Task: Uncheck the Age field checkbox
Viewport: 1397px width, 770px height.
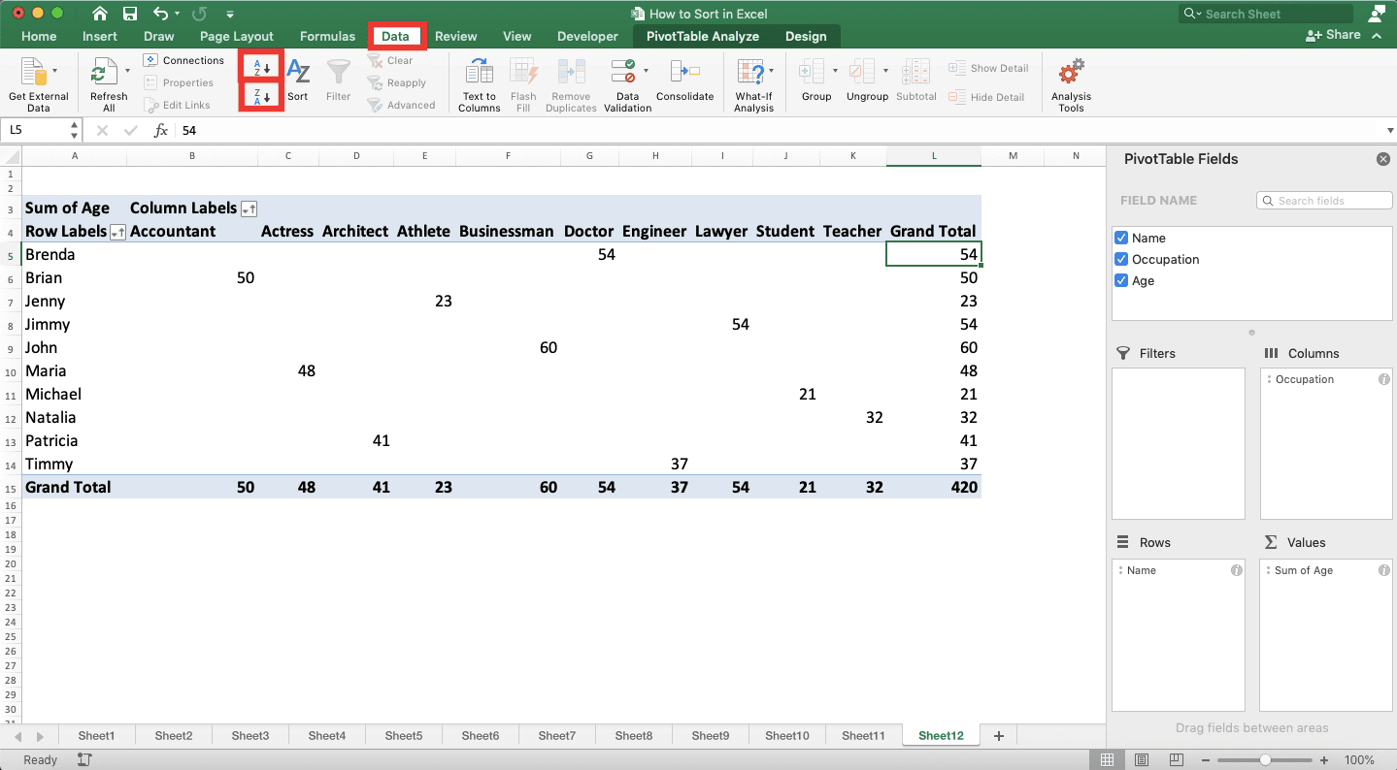Action: coord(1122,280)
